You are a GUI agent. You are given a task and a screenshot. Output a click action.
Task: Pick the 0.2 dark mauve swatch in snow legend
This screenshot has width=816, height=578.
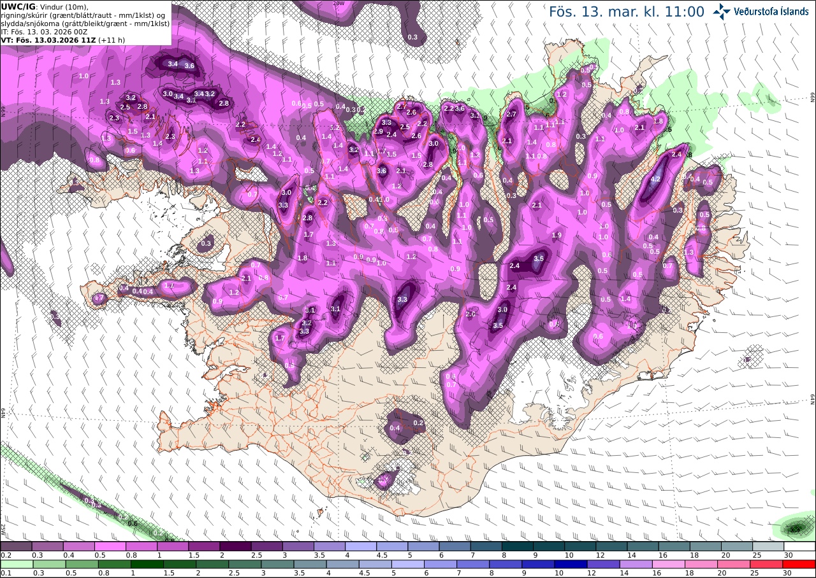click(16, 546)
